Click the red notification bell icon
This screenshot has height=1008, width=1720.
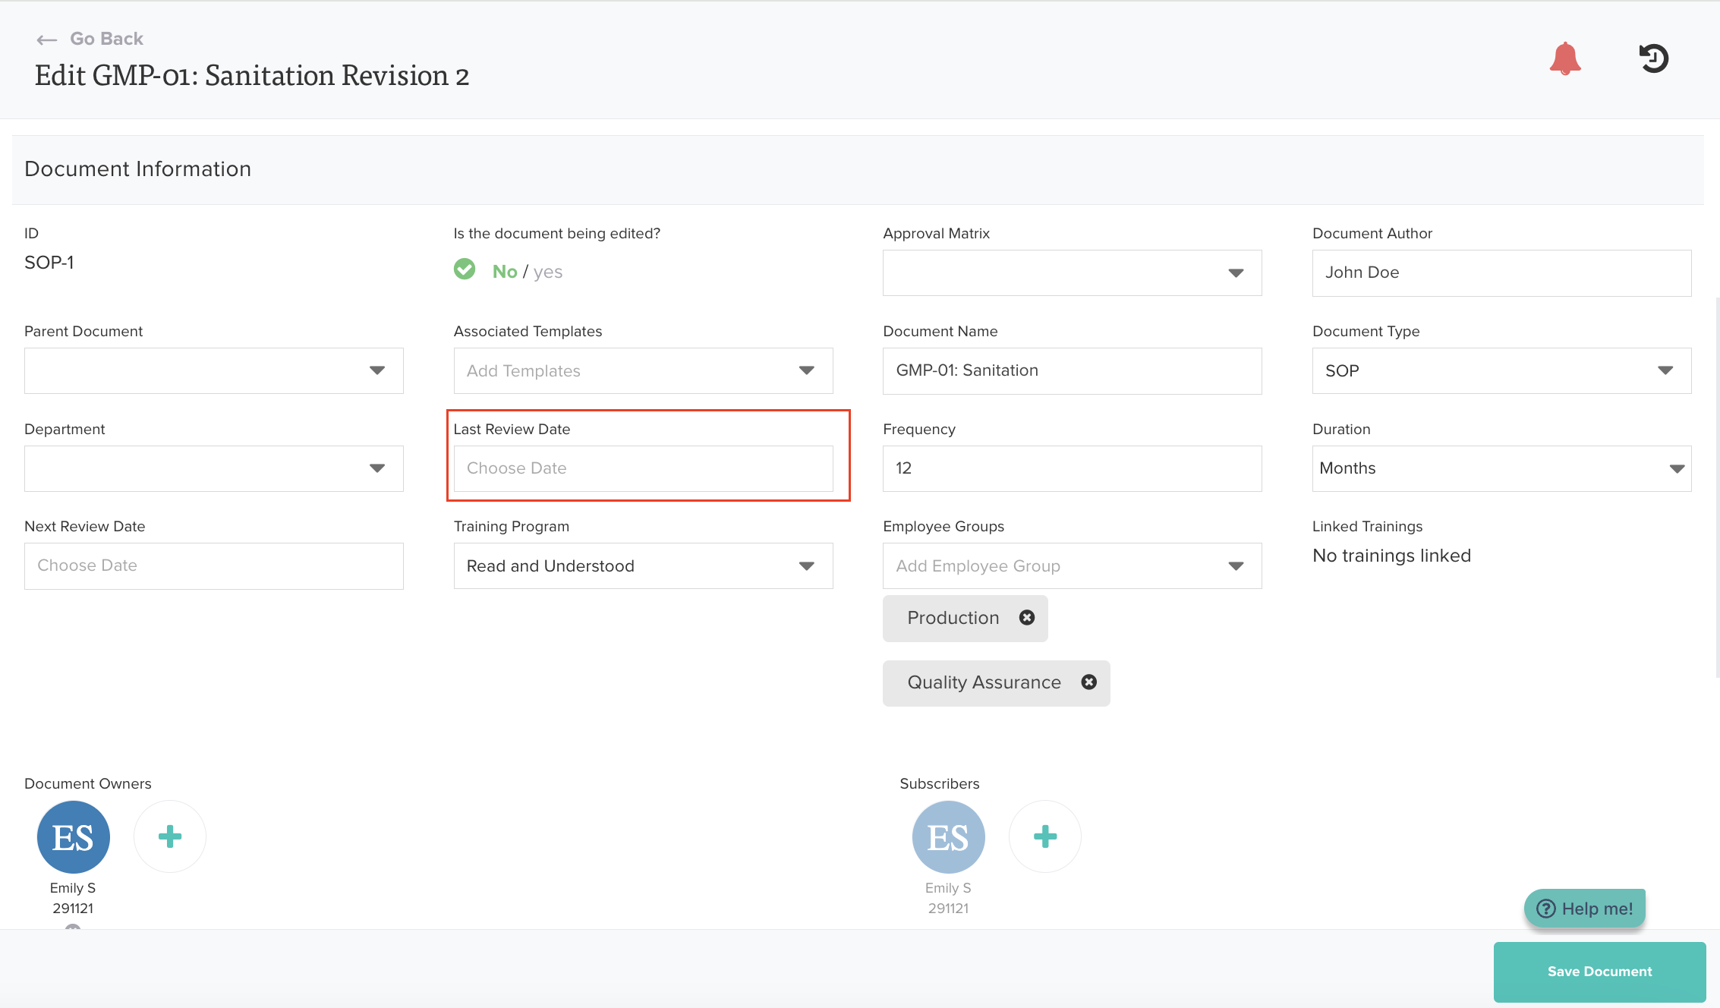(1564, 59)
